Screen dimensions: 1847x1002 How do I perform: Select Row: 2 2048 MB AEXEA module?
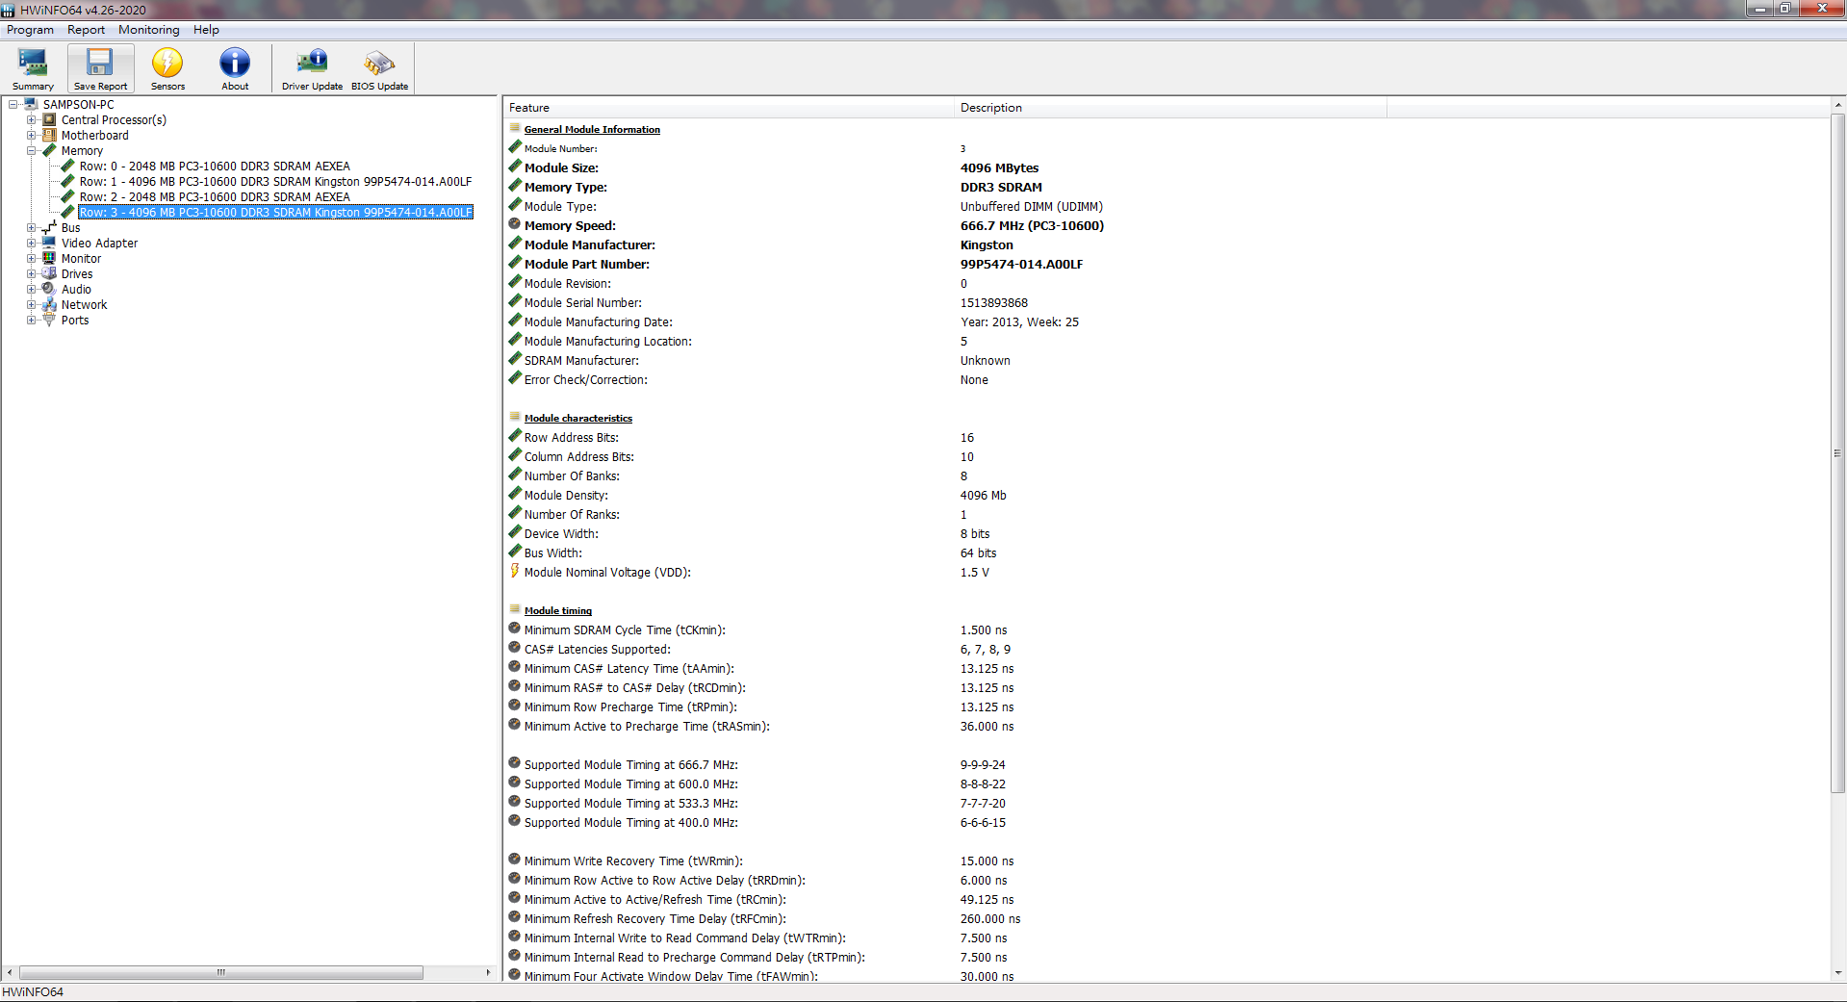(215, 197)
